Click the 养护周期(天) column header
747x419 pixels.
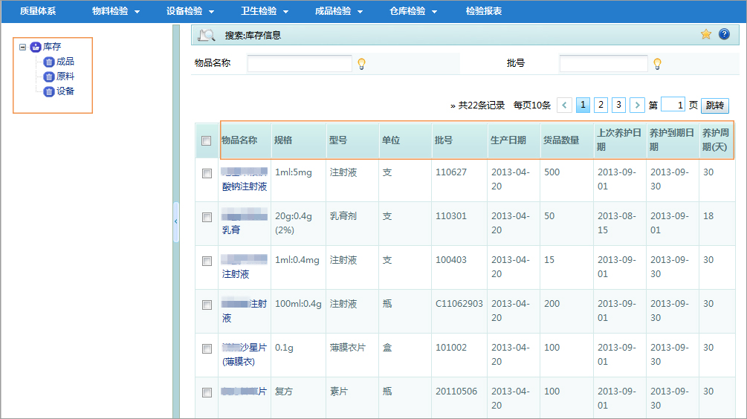point(716,140)
